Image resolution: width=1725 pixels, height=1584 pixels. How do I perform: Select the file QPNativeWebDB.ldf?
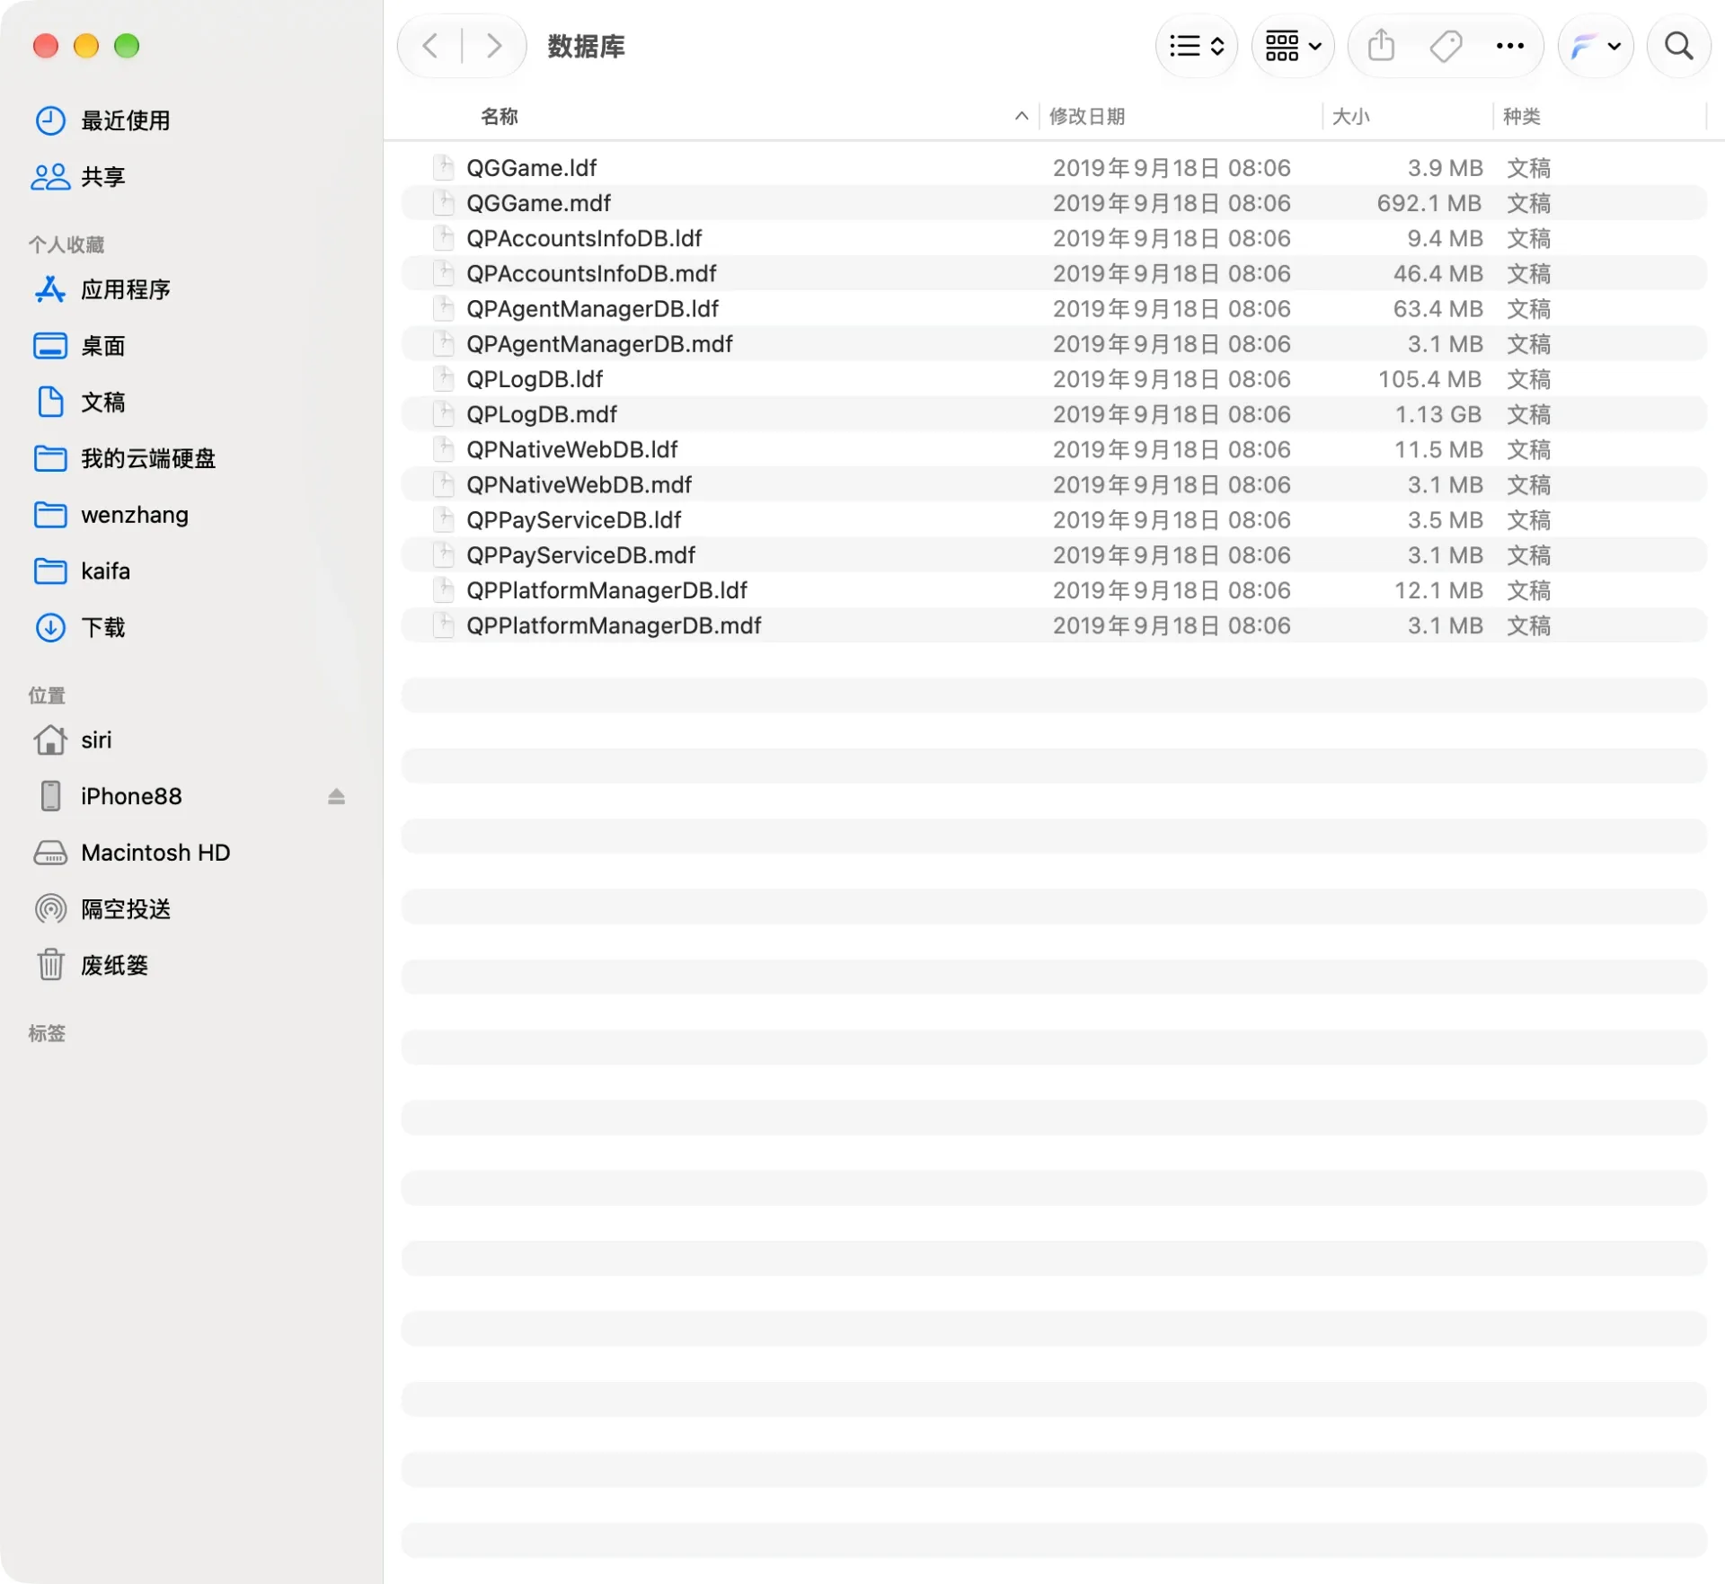(x=1054, y=449)
